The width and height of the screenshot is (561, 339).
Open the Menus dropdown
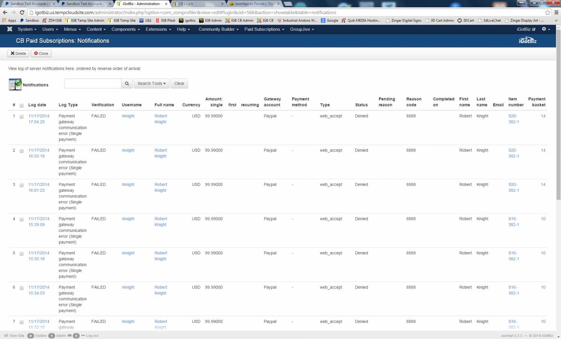[x=72, y=29]
